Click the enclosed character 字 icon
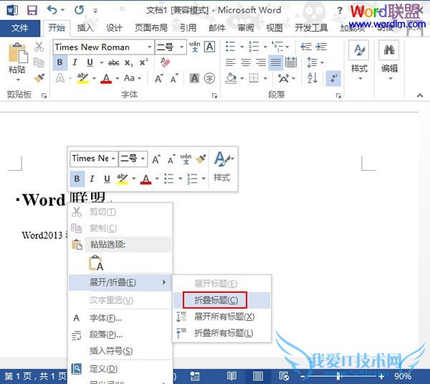Image resolution: width=430 pixels, height=384 pixels. pos(209,78)
